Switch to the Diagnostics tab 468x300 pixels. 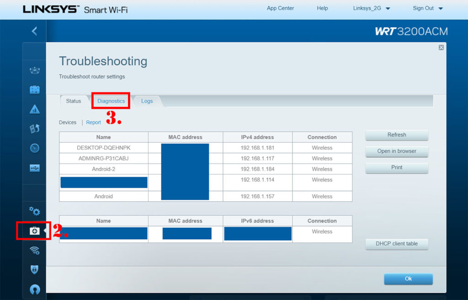click(111, 101)
